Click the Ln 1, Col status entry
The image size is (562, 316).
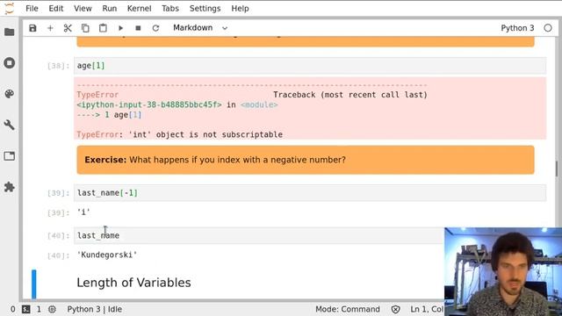click(427, 309)
